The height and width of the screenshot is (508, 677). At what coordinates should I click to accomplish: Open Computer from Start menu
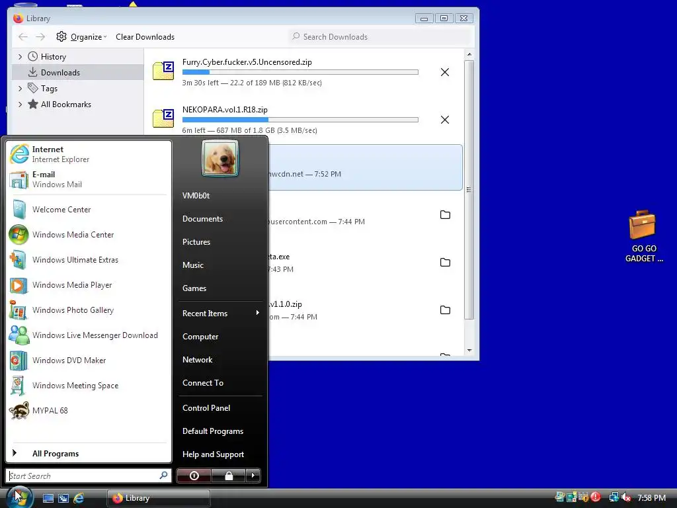(x=220, y=337)
